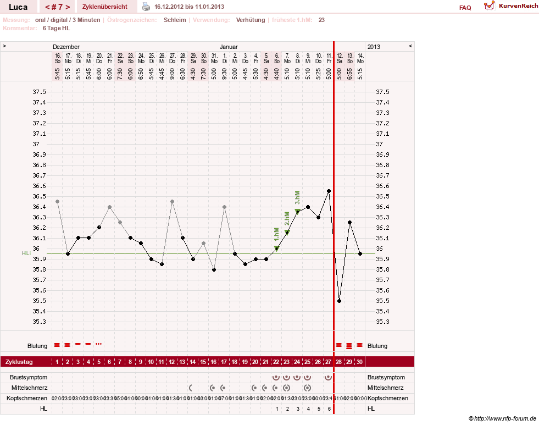Click the '<' arrow next to 2013 in the chart header
The height and width of the screenshot is (425, 539).
(410, 46)
